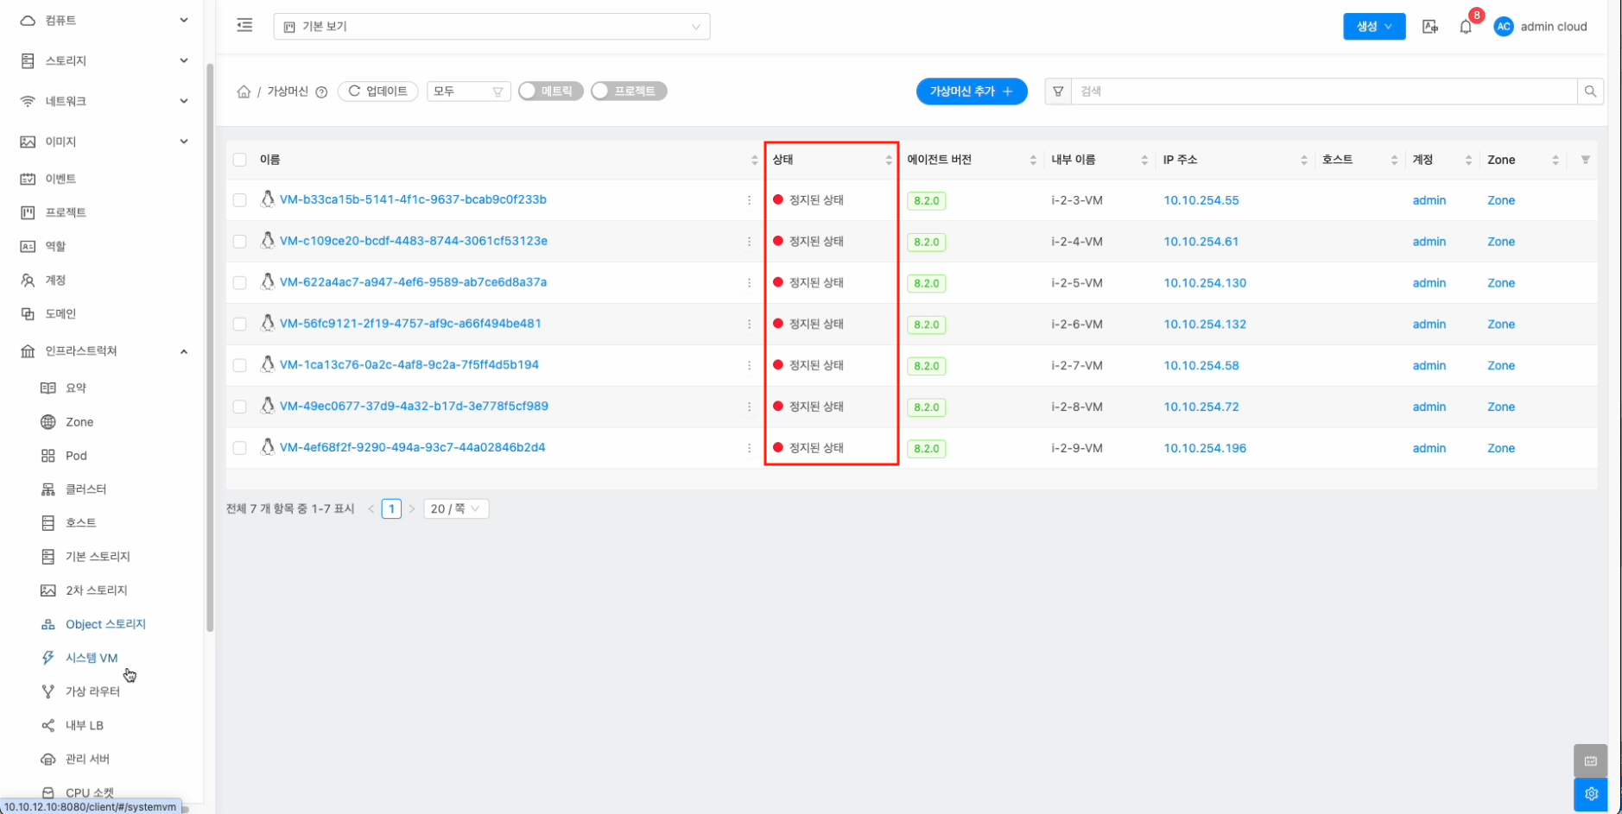Viewport: 1622px width, 814px height.
Task: Expand the 스토리지 sidebar menu
Action: 104,60
